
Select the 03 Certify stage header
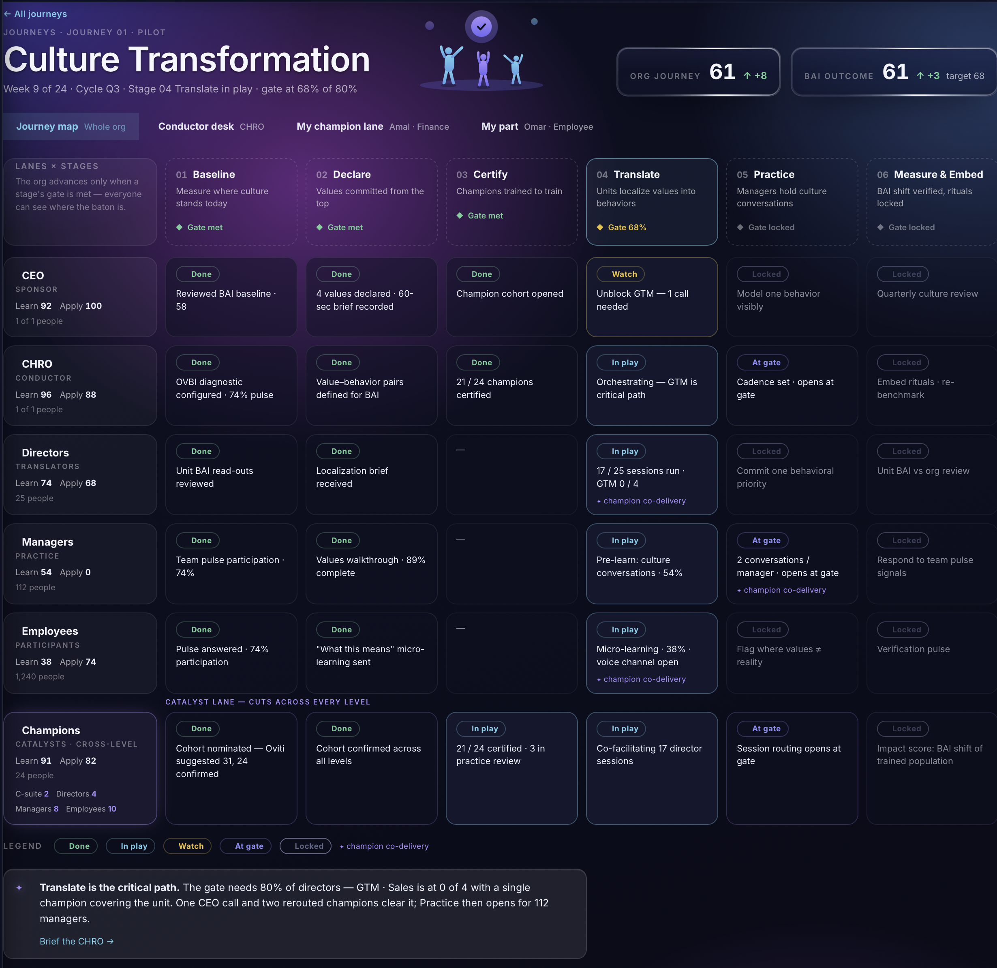click(512, 202)
